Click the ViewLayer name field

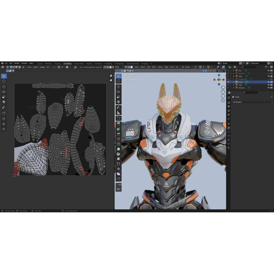pyautogui.click(x=259, y=63)
